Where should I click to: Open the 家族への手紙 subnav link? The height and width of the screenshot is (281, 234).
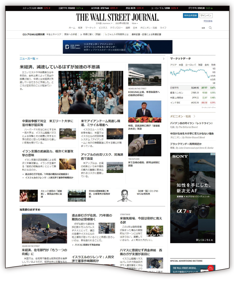[71, 34]
